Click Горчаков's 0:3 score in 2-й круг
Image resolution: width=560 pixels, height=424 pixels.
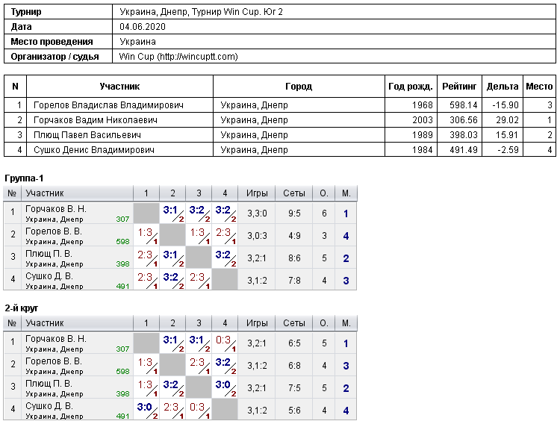pyautogui.click(x=225, y=343)
